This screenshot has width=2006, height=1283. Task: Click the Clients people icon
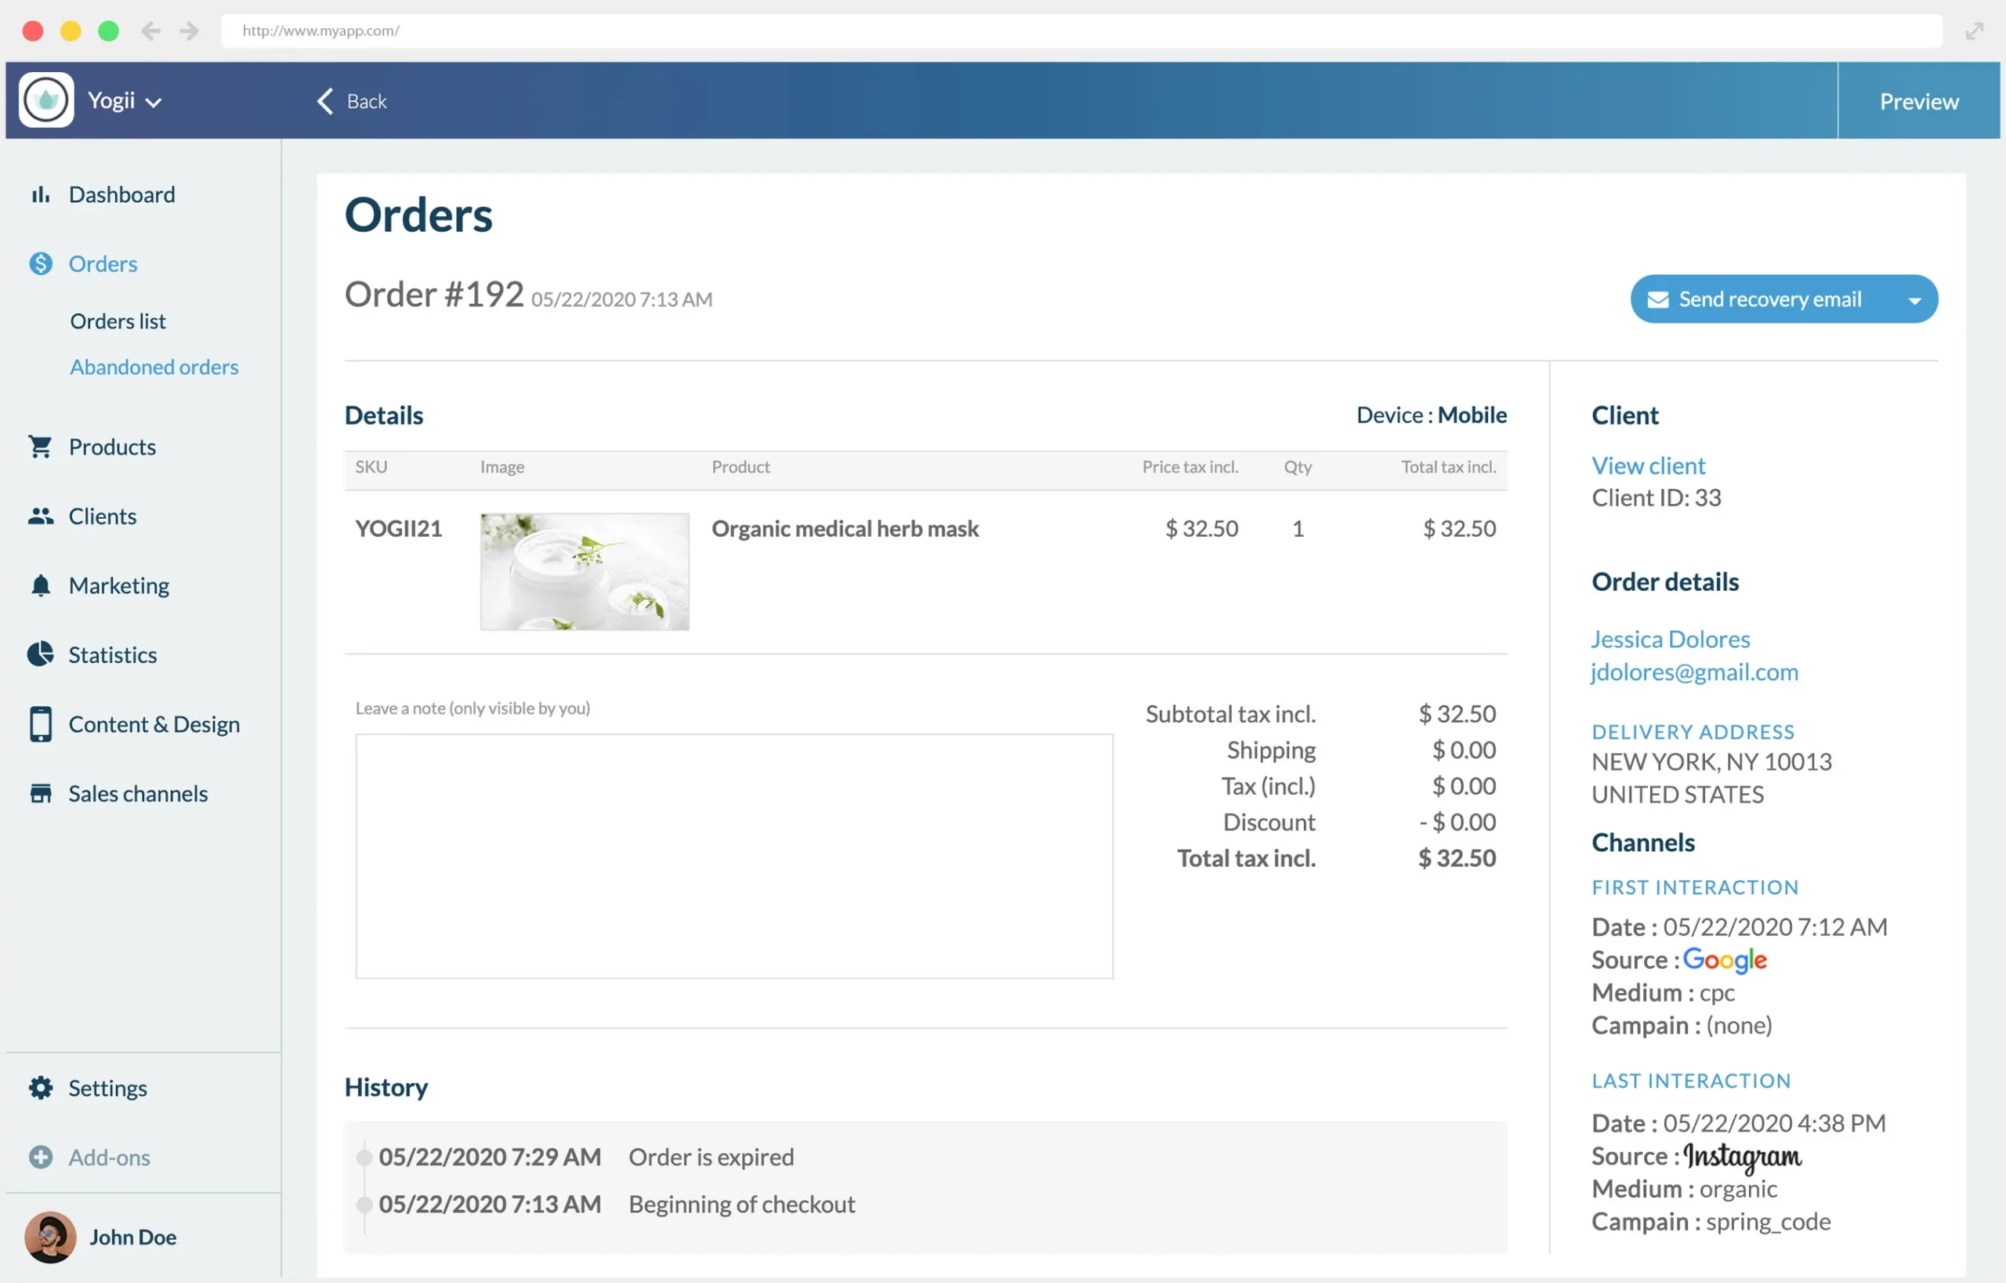click(x=40, y=516)
